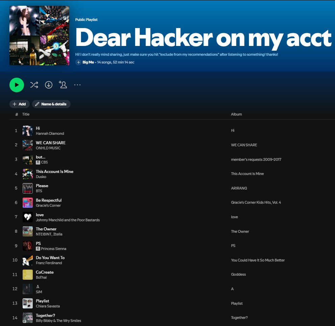Open artist Chiara Savasta

click(48, 306)
